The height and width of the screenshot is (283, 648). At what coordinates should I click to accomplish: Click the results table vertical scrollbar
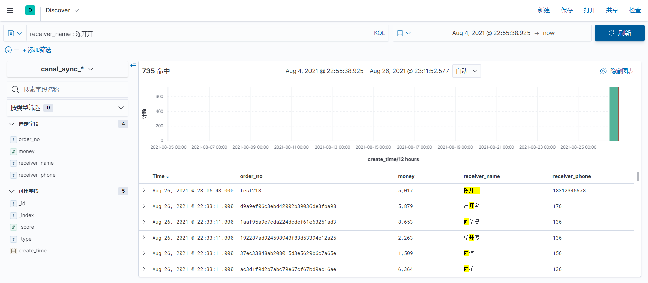coord(638,177)
